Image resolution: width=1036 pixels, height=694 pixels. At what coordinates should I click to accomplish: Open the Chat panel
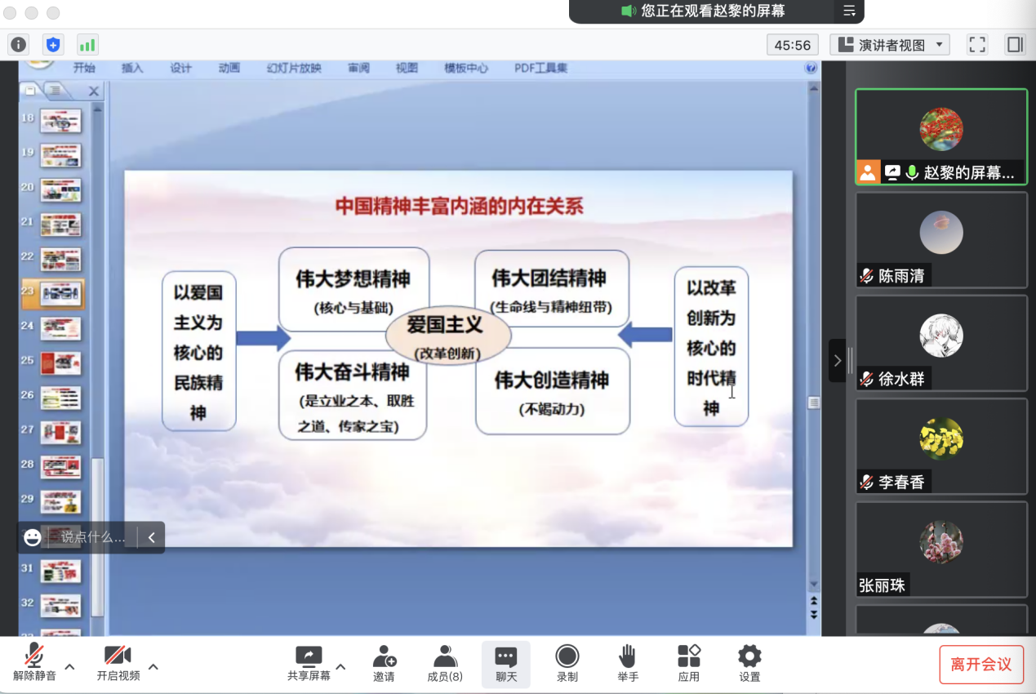tap(506, 663)
